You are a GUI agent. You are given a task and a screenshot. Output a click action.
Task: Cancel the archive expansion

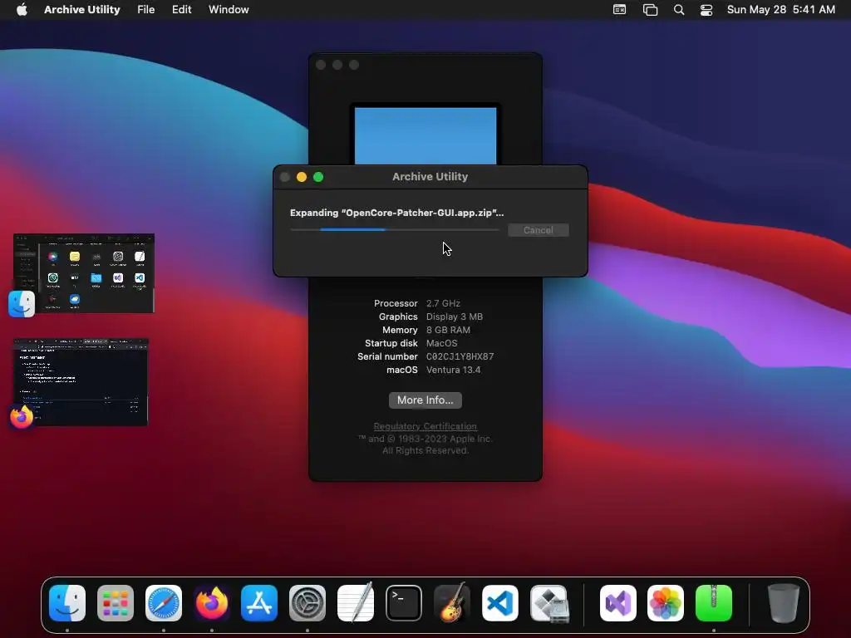tap(539, 230)
